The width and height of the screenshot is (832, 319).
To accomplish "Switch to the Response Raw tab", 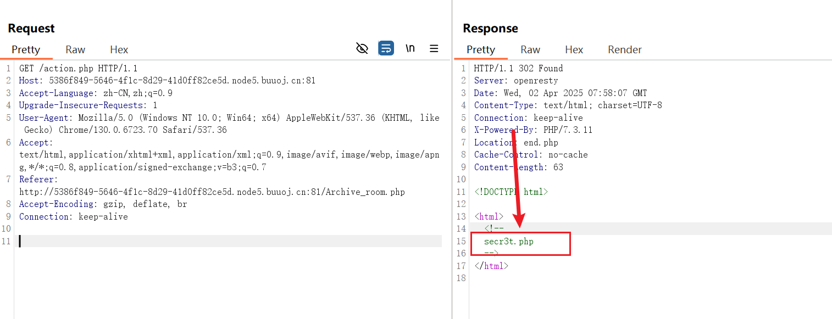I will click(x=530, y=49).
